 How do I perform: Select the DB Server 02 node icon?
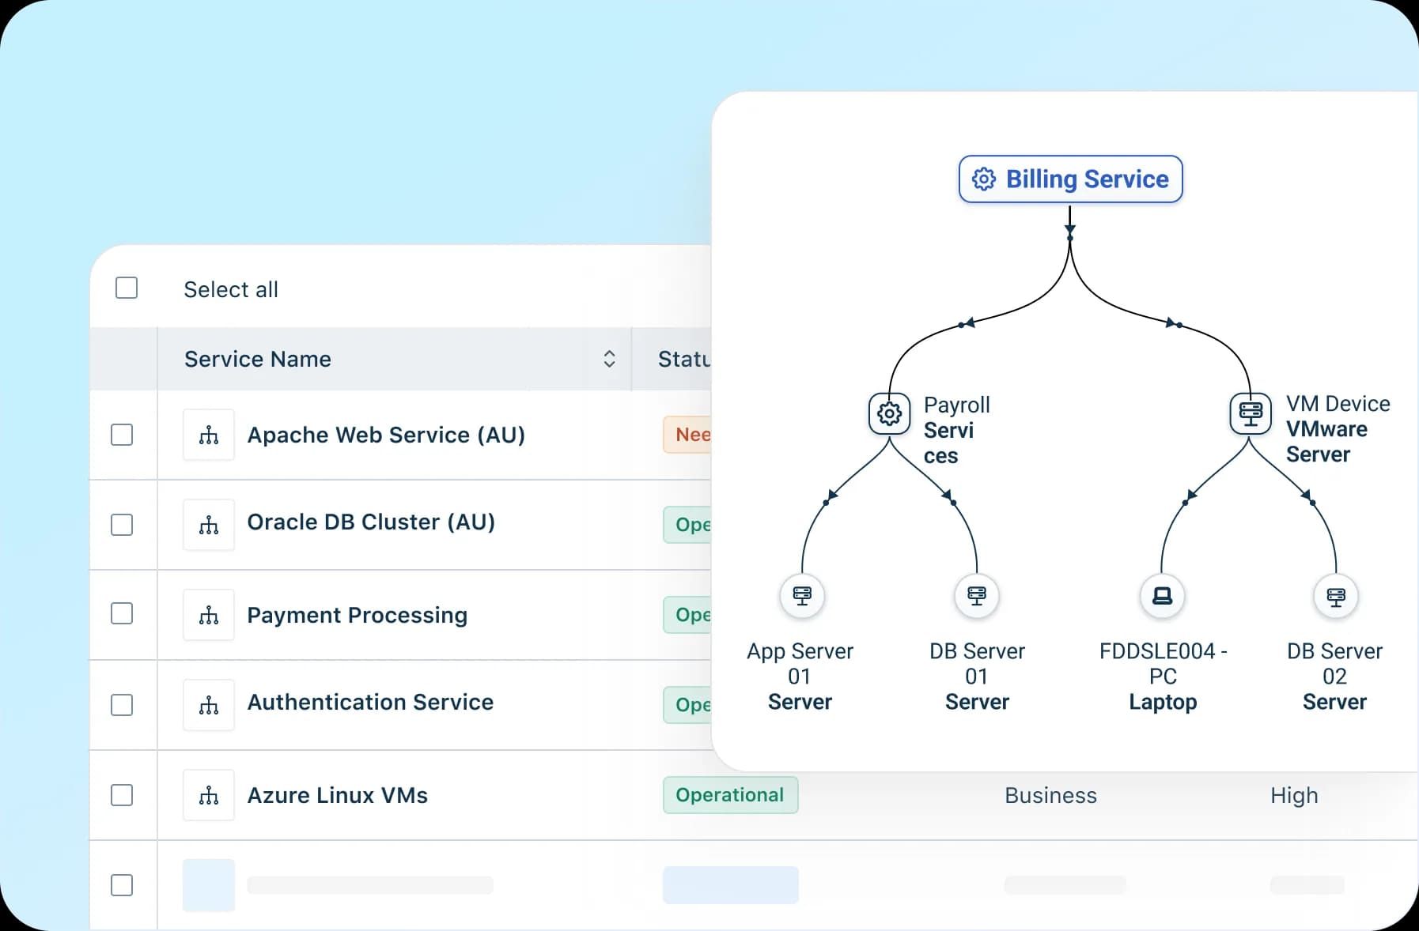tap(1336, 595)
